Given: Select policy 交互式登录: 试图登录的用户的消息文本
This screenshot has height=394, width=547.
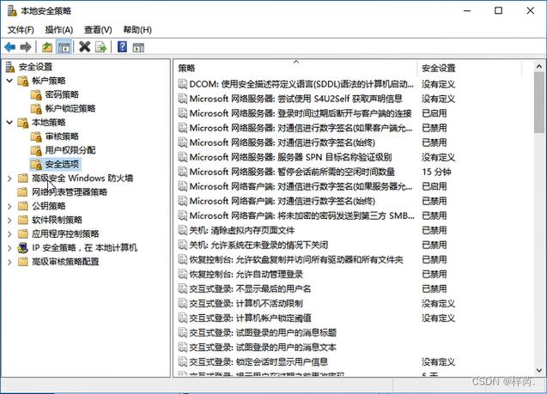Looking at the screenshot, I should (263, 348).
